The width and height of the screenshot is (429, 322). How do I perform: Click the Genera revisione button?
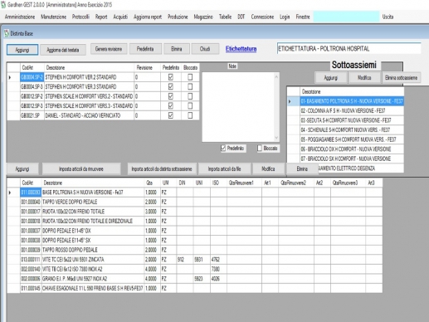coord(109,49)
